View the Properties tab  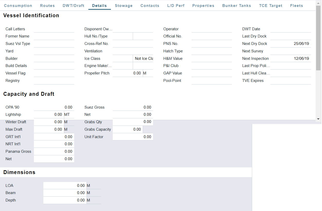[x=203, y=5]
